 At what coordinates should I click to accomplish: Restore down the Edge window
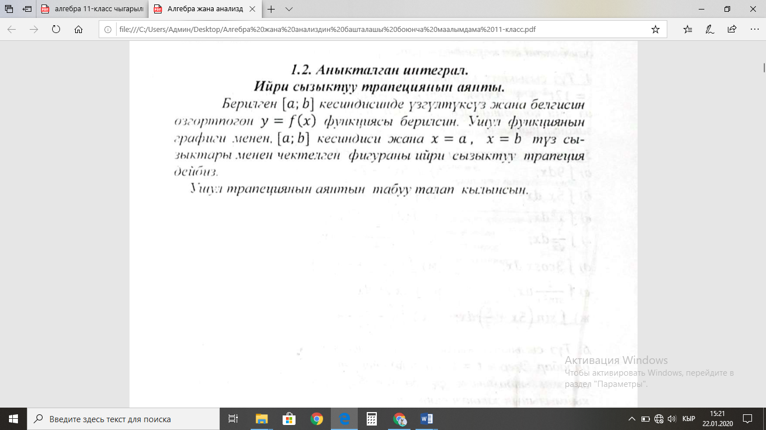click(727, 9)
